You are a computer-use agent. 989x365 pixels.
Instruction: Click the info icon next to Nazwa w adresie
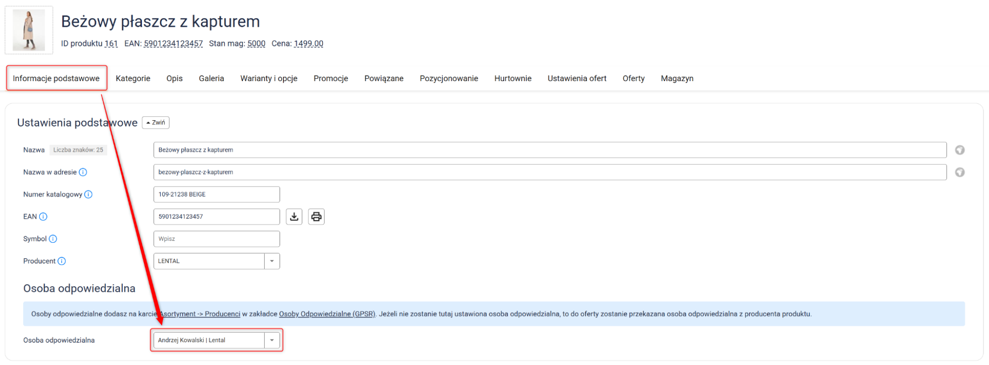pyautogui.click(x=83, y=172)
